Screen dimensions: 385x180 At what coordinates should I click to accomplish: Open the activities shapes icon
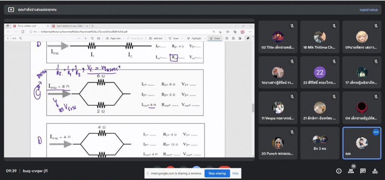[375, 171]
